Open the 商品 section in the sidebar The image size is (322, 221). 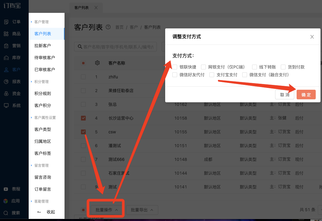(12, 34)
